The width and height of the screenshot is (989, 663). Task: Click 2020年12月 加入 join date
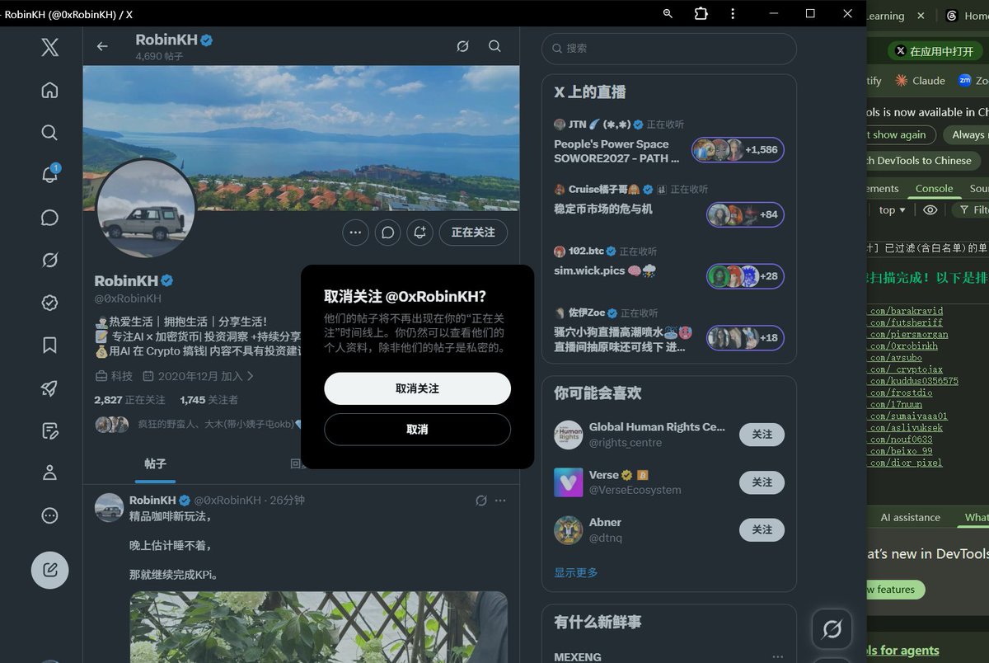[x=198, y=376]
